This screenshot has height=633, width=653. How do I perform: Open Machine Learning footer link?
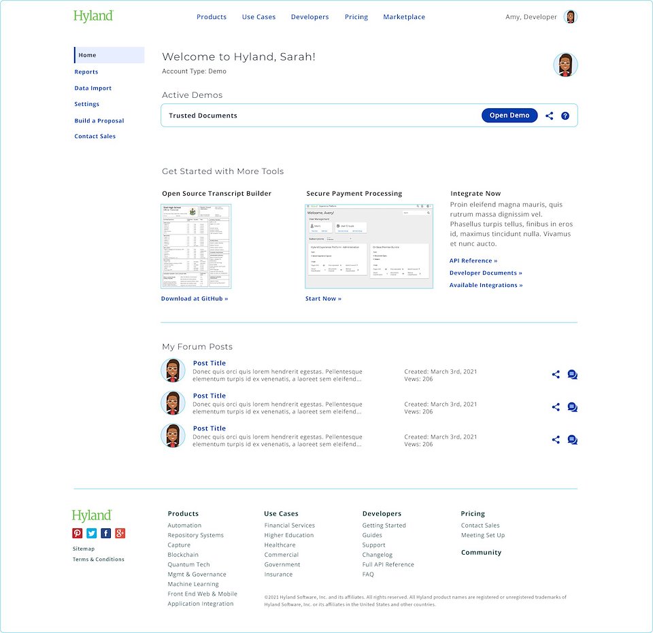pos(193,584)
